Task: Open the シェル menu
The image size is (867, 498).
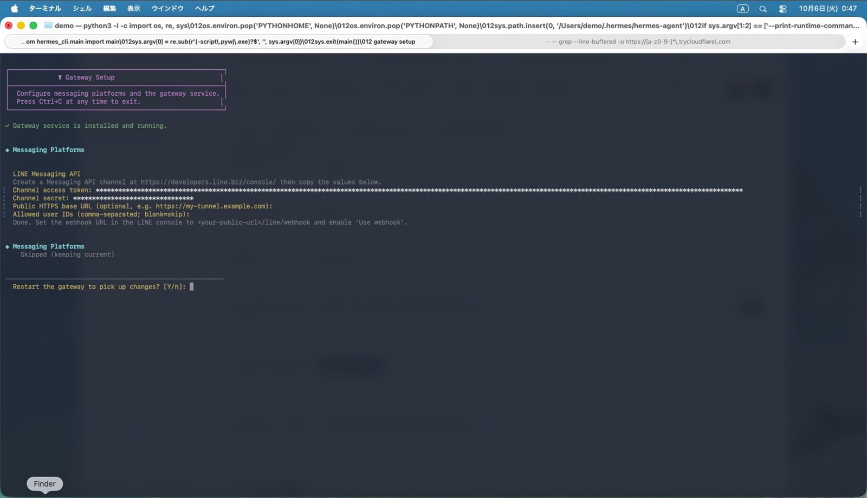Action: click(x=82, y=8)
